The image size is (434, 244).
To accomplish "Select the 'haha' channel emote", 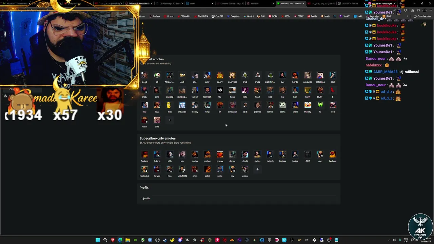I will click(232, 90).
